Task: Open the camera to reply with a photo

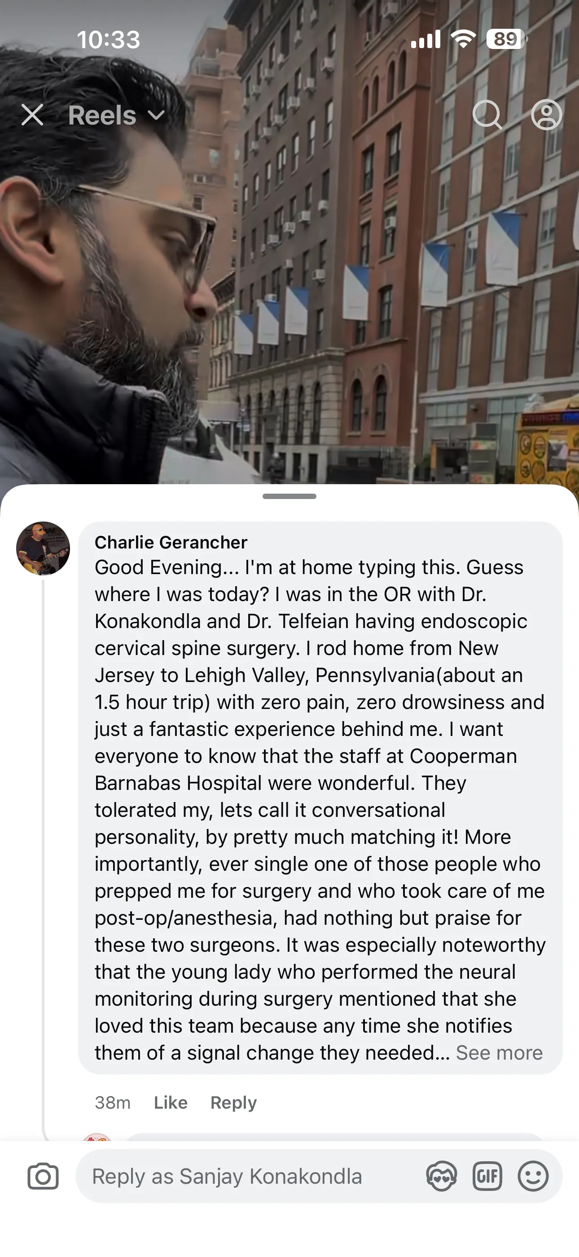Action: click(x=44, y=1176)
